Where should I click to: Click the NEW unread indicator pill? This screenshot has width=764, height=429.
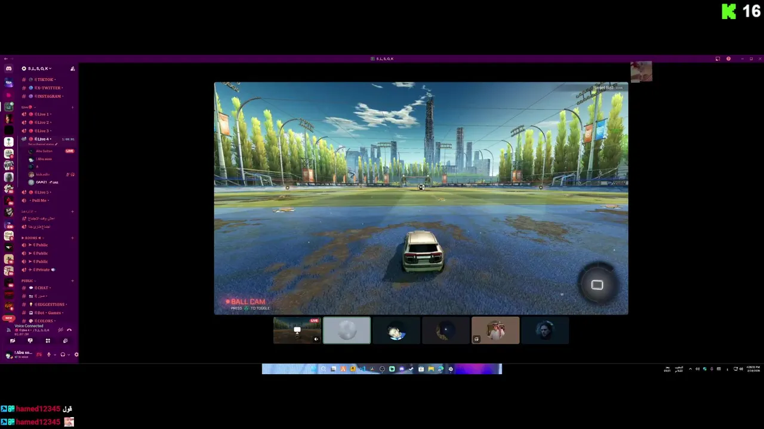click(8, 318)
